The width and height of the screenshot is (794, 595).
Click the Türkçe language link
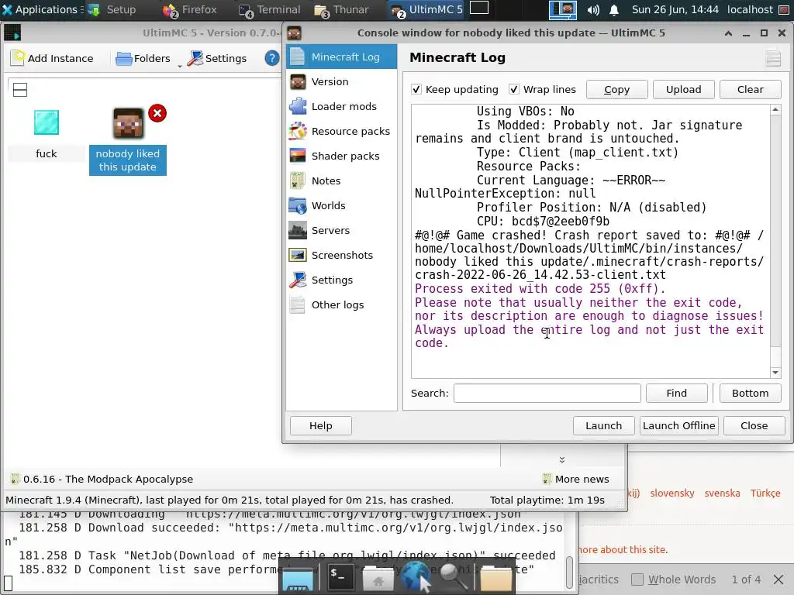[765, 493]
